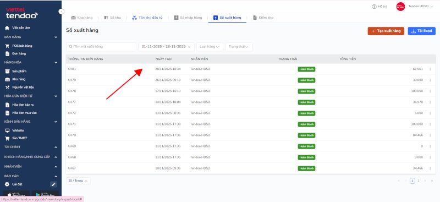The height and width of the screenshot is (202, 440).
Task: Open the more options menu for row XH70
Action: coord(430,135)
